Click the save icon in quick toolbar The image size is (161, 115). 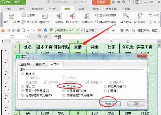coord(8,31)
